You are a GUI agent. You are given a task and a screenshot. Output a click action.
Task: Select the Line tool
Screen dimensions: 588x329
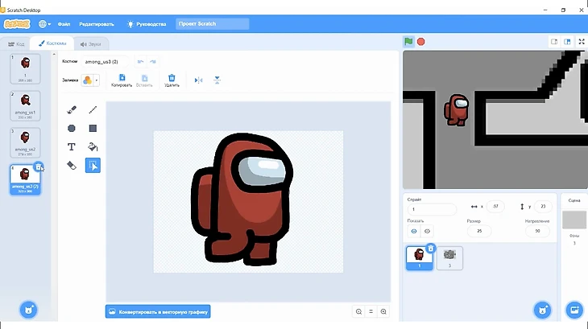(93, 109)
